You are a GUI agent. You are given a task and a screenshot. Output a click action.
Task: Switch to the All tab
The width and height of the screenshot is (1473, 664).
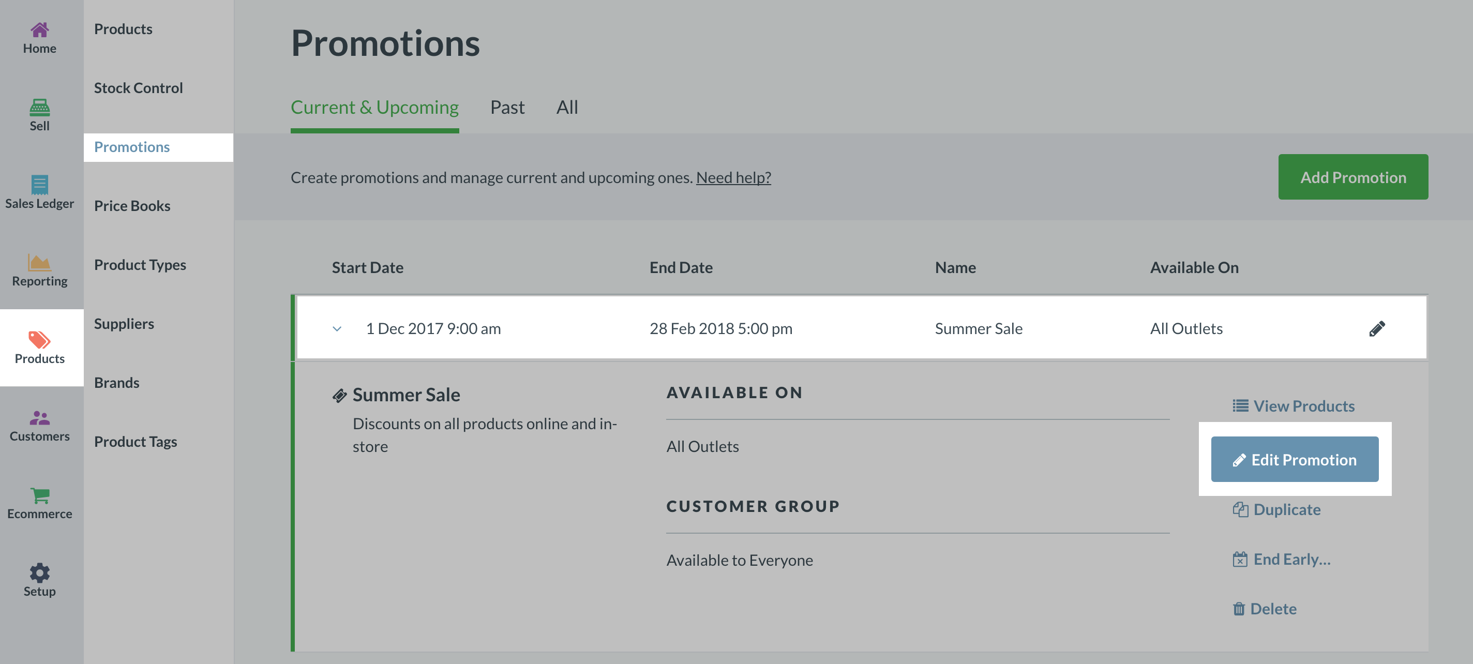coord(567,107)
